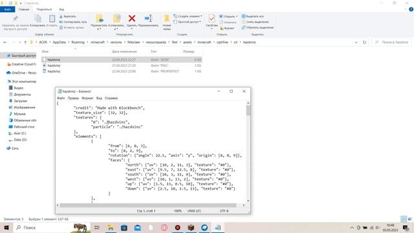Open the blue Файл tab in Explorer
Viewport: 414px width, 233px height.
[7, 9]
